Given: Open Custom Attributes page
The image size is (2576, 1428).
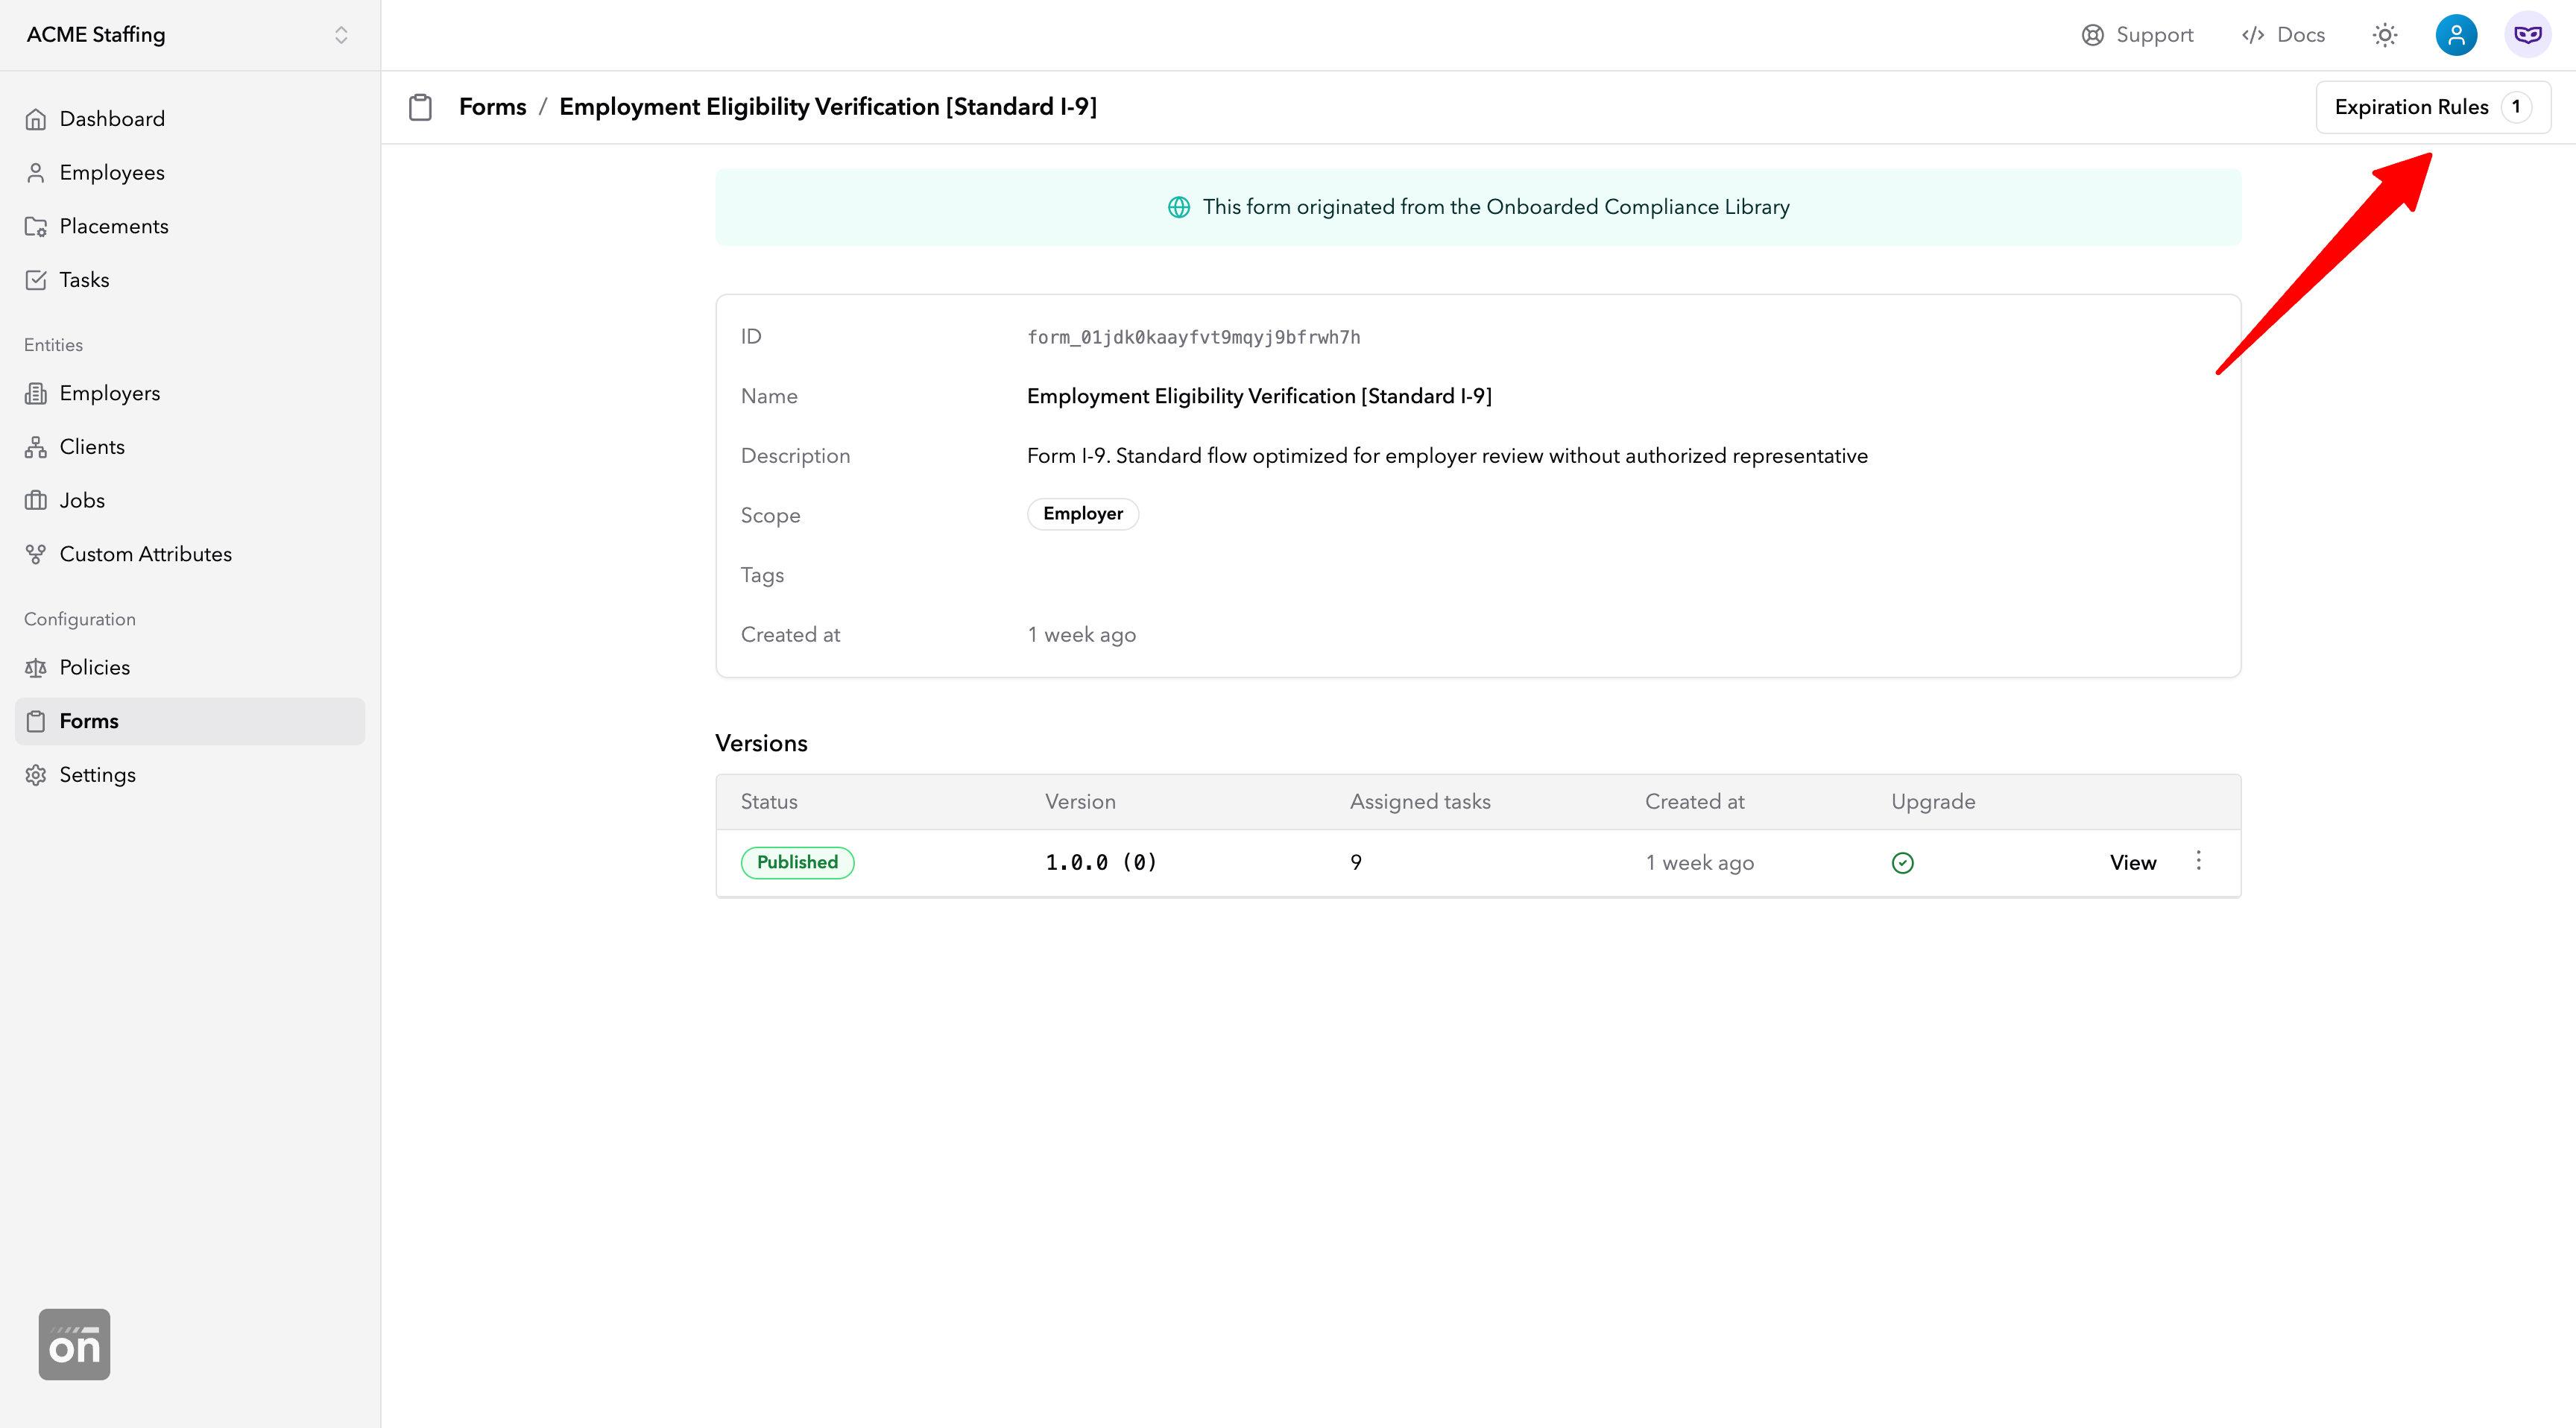Looking at the screenshot, I should (145, 554).
